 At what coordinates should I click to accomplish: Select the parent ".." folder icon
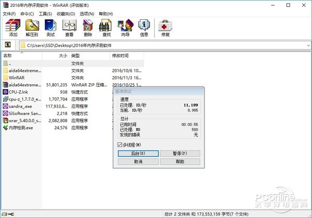click(x=6, y=63)
